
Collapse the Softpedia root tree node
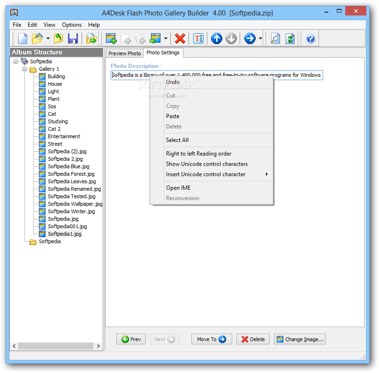[15, 61]
